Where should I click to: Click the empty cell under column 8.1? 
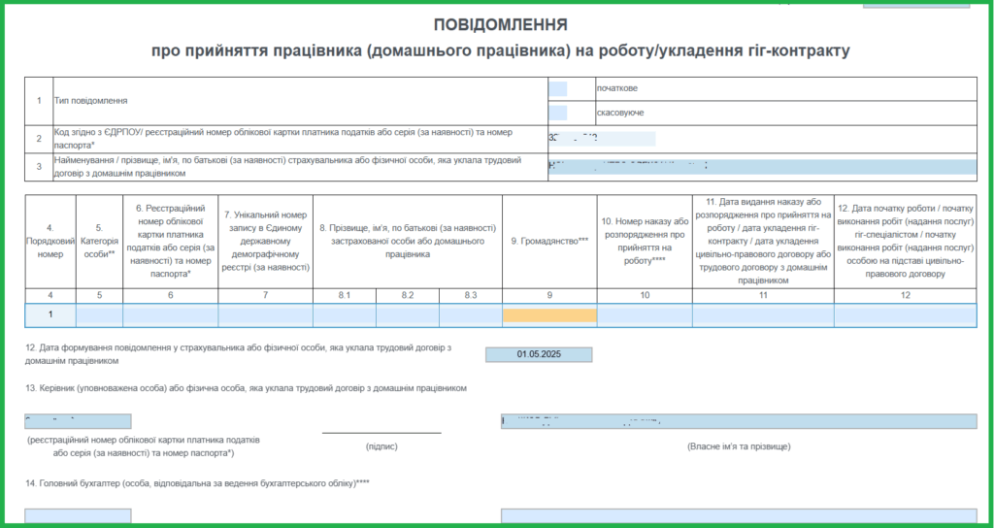click(344, 315)
